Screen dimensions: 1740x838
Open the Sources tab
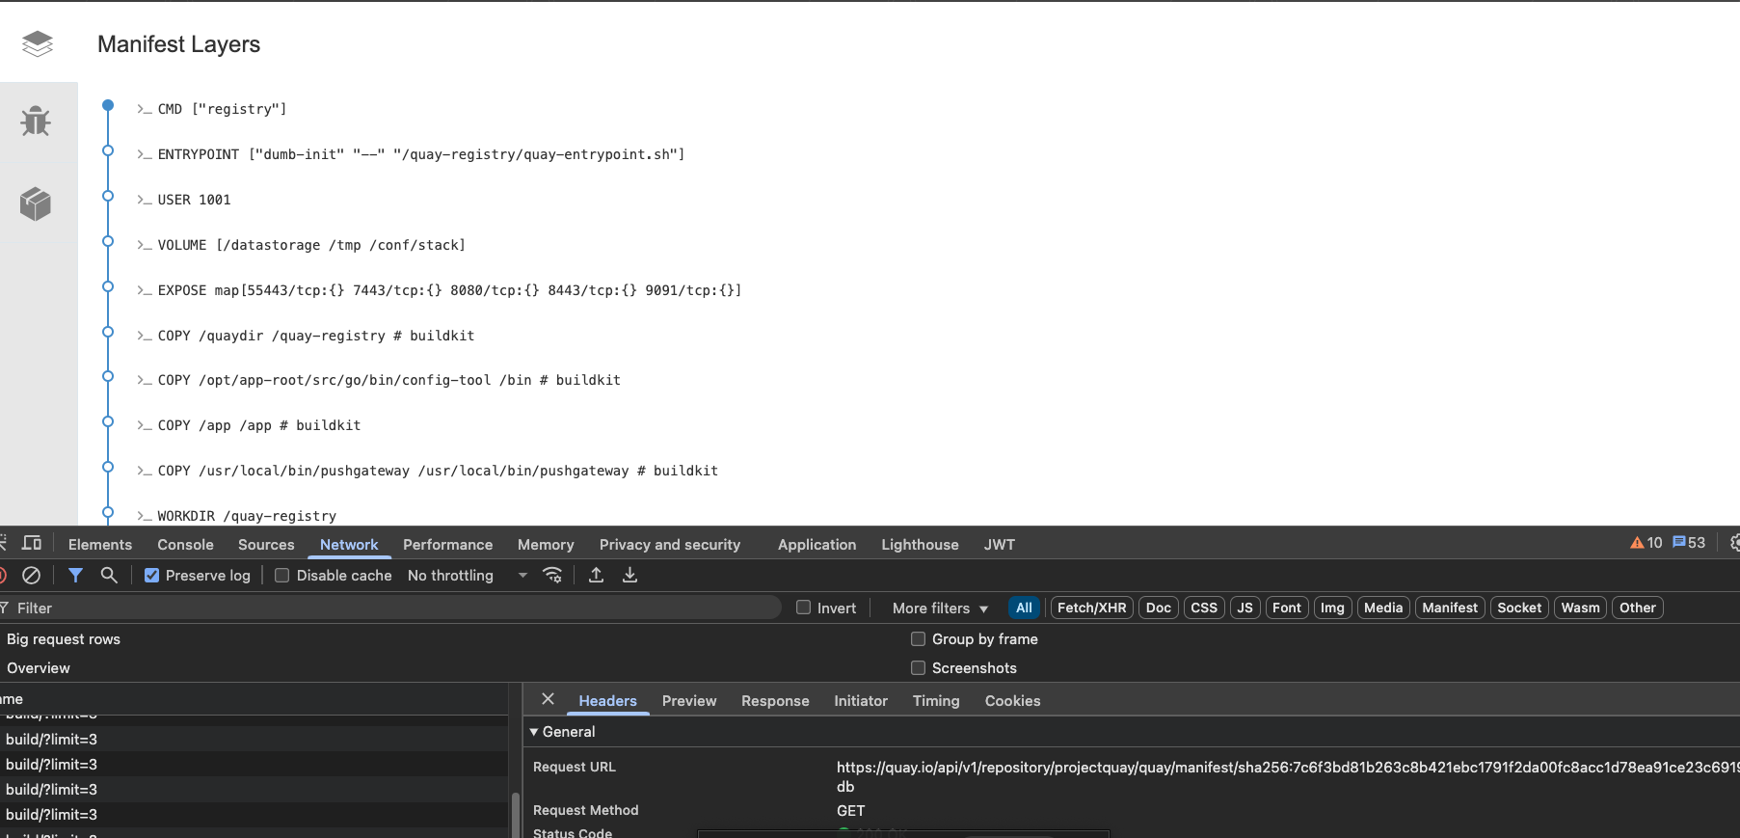(266, 545)
